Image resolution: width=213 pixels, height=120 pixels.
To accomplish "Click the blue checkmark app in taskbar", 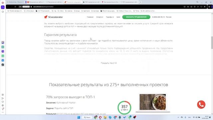I will click(125, 117).
